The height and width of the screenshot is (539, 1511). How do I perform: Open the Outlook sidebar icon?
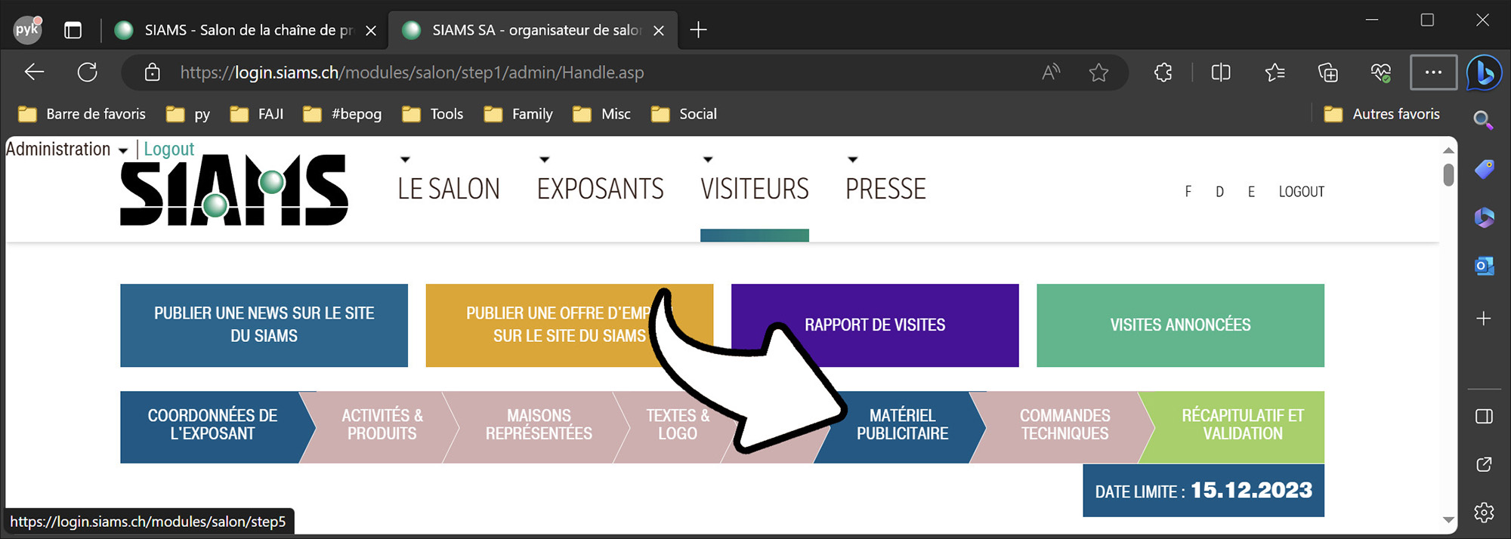pyautogui.click(x=1484, y=266)
